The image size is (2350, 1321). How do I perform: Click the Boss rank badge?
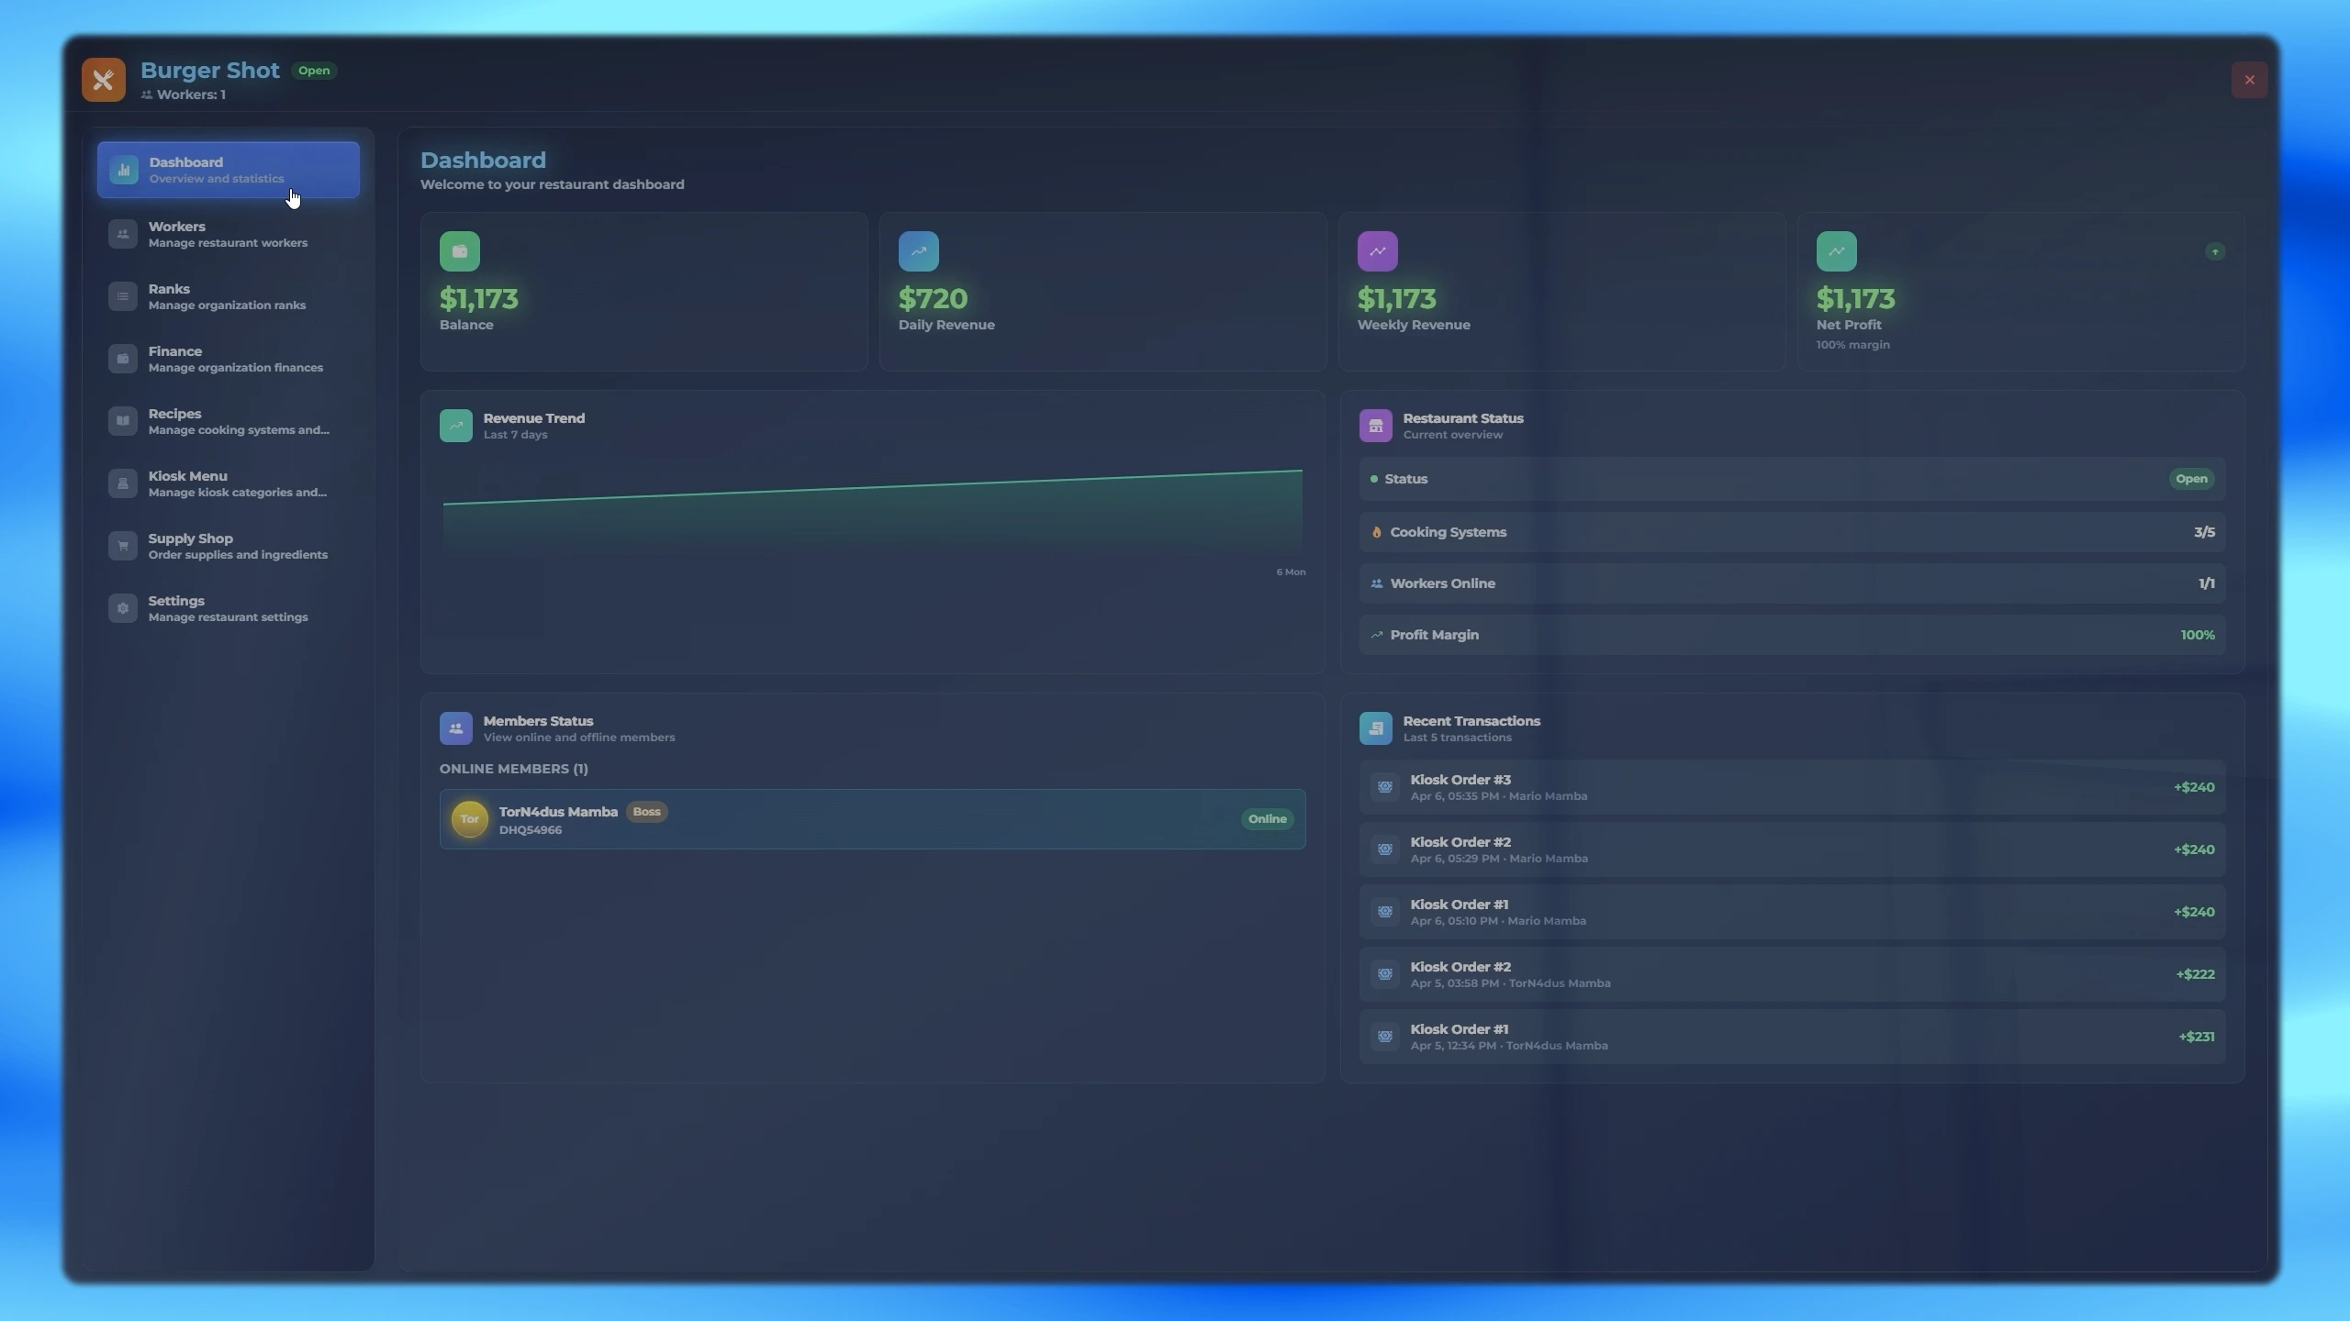tap(646, 812)
